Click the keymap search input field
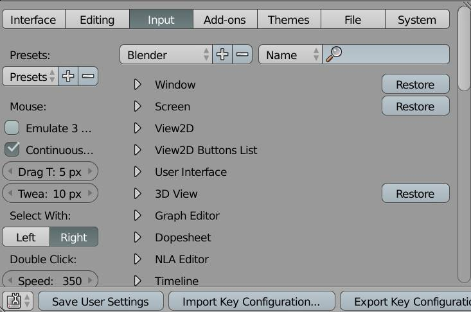 pos(393,55)
